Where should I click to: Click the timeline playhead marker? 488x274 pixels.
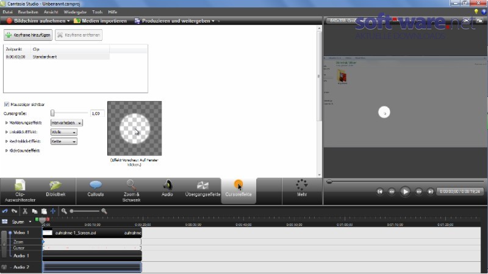pyautogui.click(x=42, y=220)
